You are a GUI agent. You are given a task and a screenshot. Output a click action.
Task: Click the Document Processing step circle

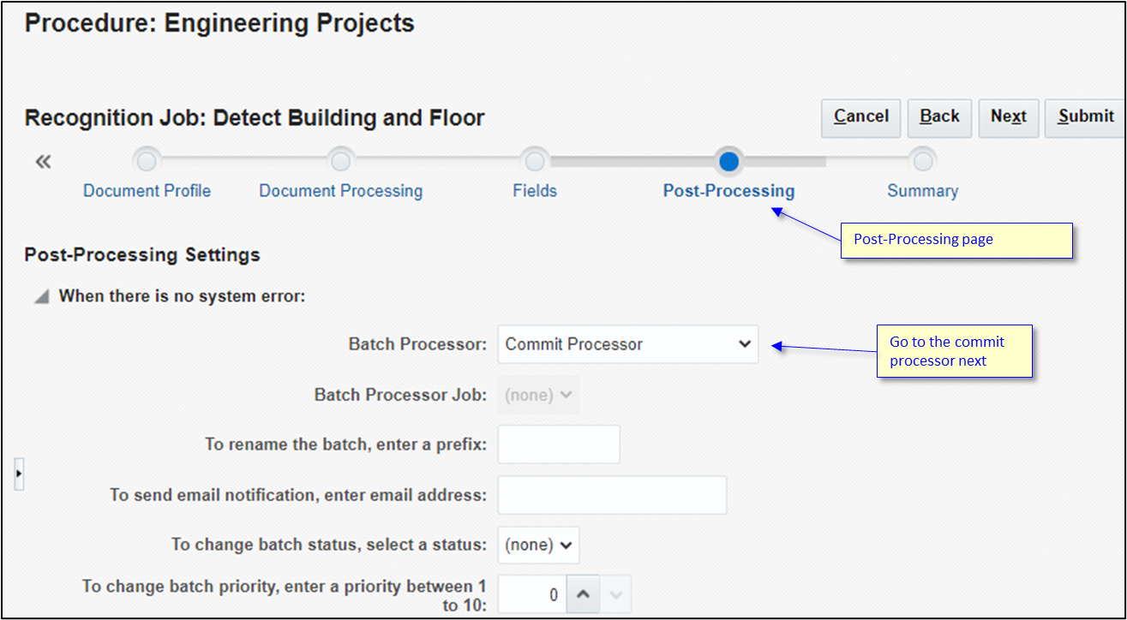[340, 161]
